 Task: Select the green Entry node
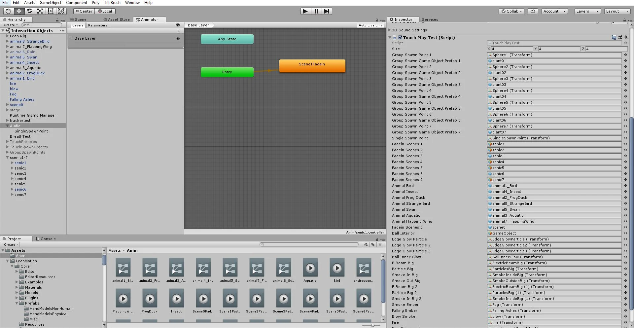(x=227, y=72)
